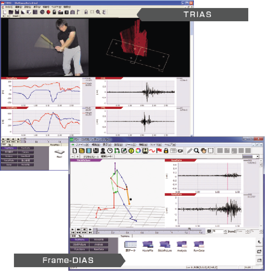The height and width of the screenshot is (271, 265).
Task: Open the line style dropdown in Frame-DIAS
Action: [x=258, y=157]
